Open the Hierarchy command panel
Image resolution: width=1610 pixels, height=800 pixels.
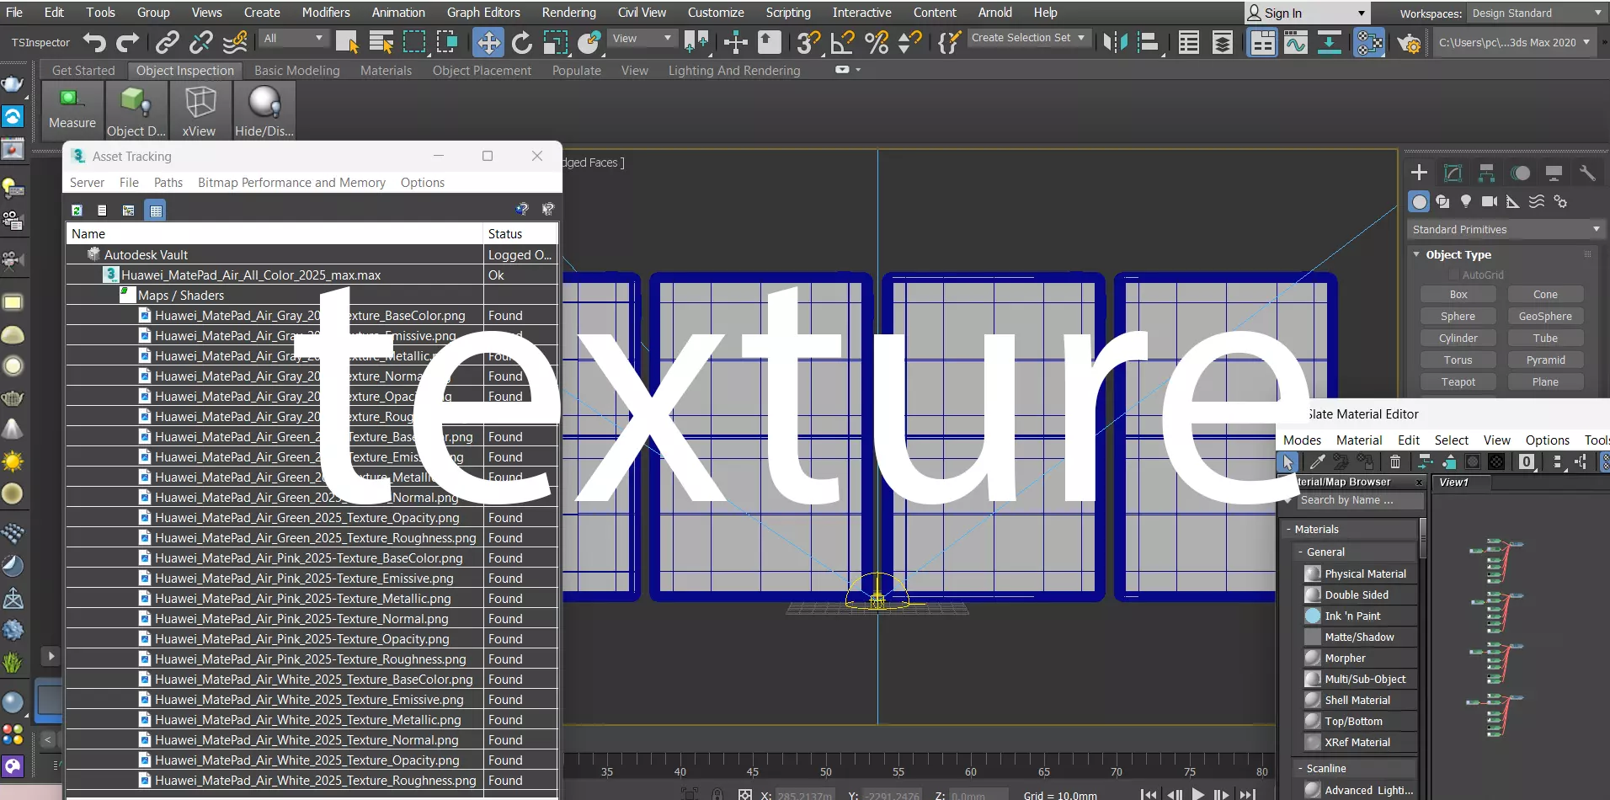tap(1486, 173)
